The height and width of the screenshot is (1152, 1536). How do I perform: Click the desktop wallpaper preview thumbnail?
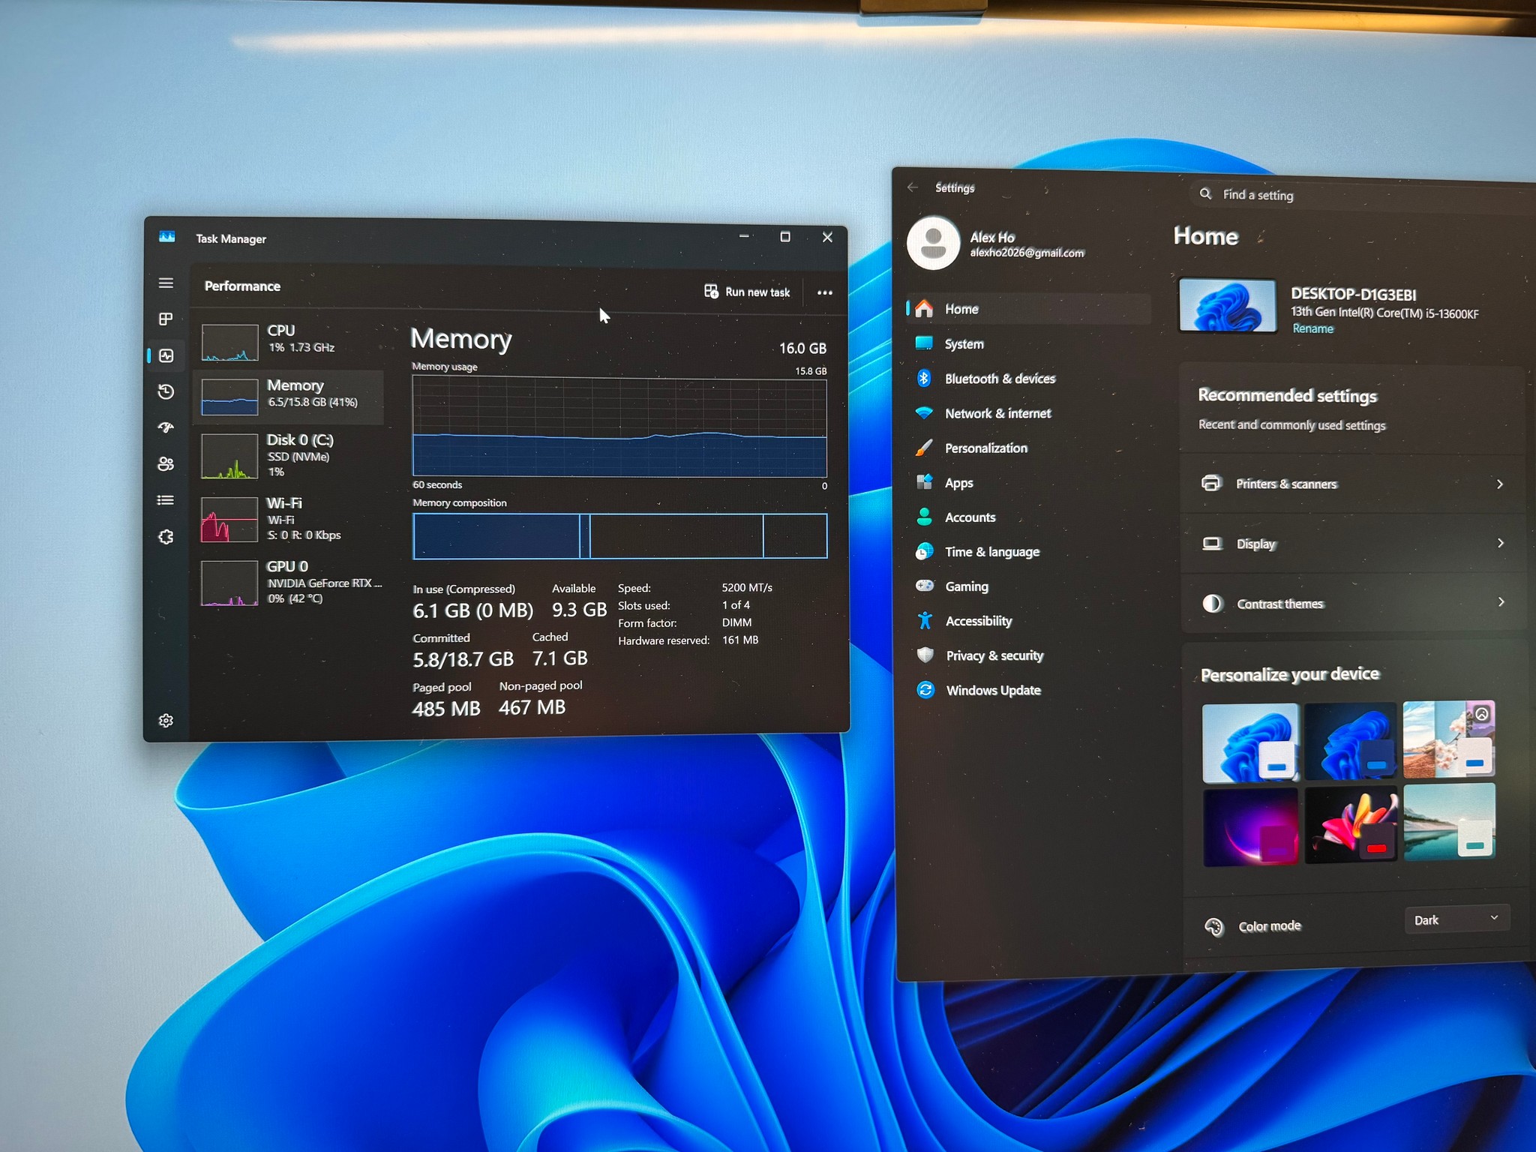pyautogui.click(x=1228, y=305)
